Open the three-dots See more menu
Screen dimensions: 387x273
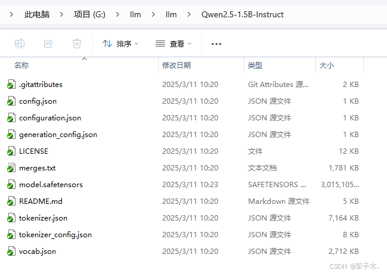[216, 44]
